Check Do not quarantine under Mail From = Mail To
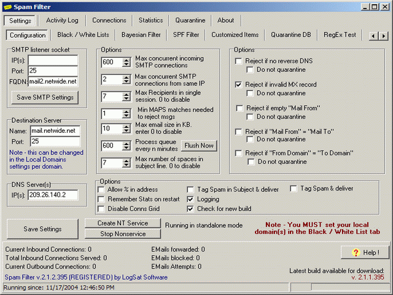This screenshot has width=393, height=295. [250, 140]
